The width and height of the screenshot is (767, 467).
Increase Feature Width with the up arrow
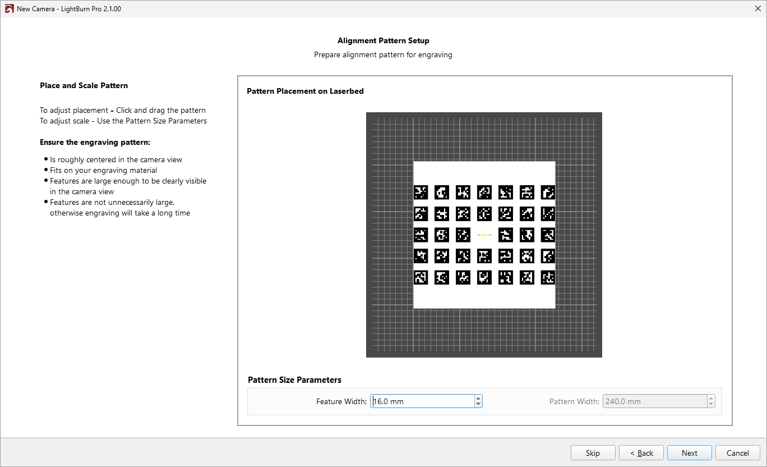(478, 399)
